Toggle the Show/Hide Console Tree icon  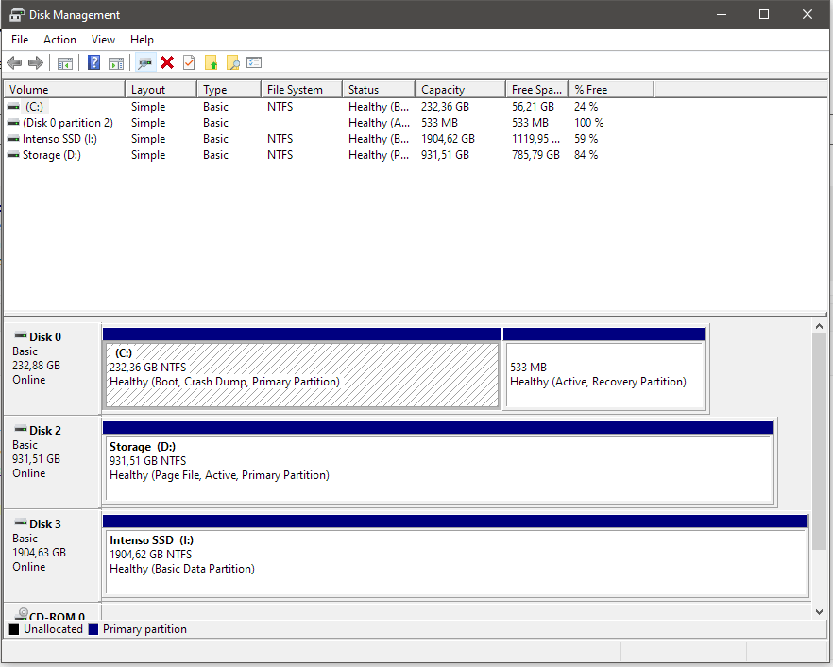65,63
